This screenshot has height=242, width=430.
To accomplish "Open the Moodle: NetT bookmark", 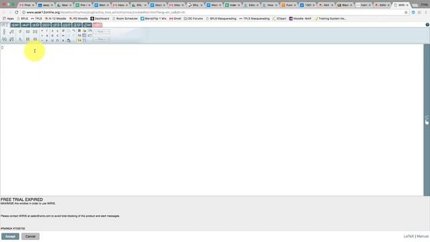I will (300, 19).
